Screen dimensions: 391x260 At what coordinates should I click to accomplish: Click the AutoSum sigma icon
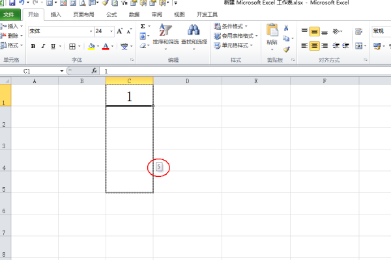pyautogui.click(x=143, y=27)
